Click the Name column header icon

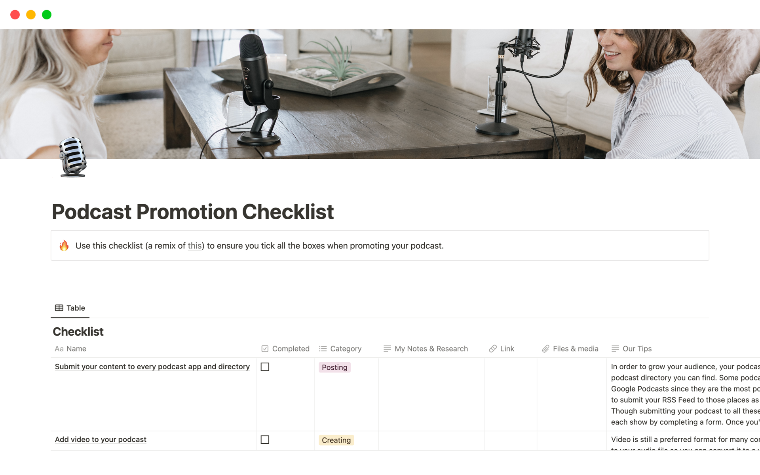(x=59, y=348)
